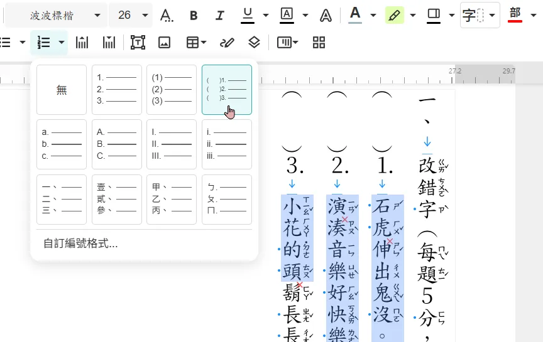Apply green highlighter pen
Screen dimensions: 543x342
pyautogui.click(x=395, y=15)
